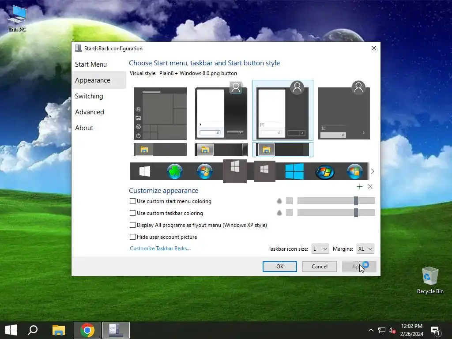Viewport: 452px width, 339px height.
Task: Select the white Windows 10 logo start button
Action: pyautogui.click(x=145, y=171)
